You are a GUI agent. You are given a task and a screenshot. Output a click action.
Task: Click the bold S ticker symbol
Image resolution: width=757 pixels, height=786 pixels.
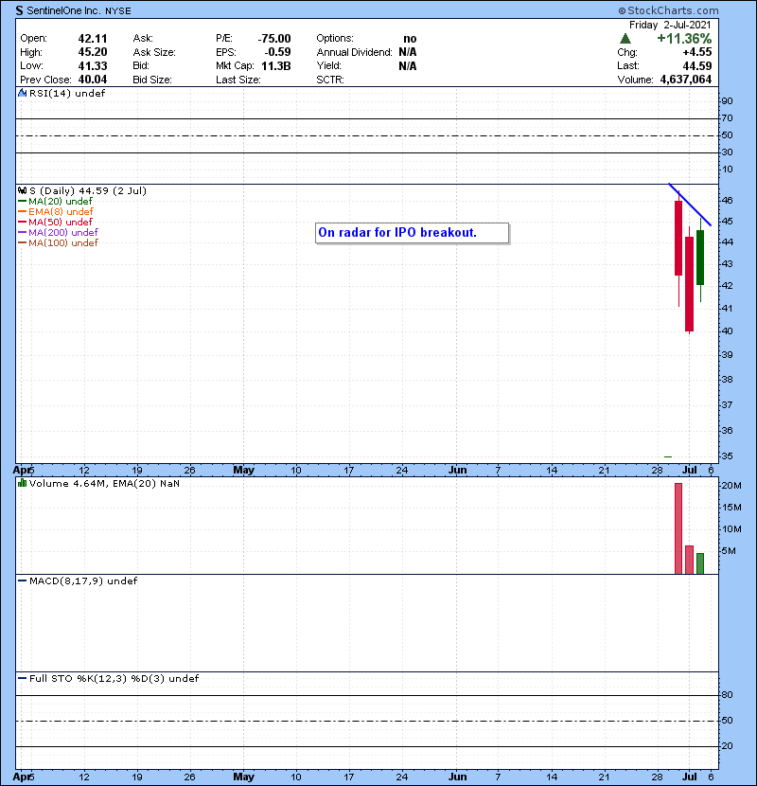(x=20, y=10)
